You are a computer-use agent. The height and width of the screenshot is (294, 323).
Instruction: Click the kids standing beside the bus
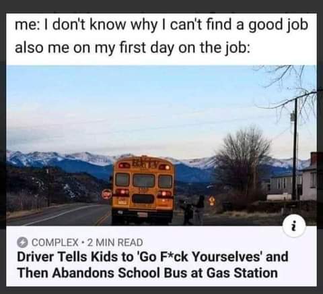click(x=194, y=210)
